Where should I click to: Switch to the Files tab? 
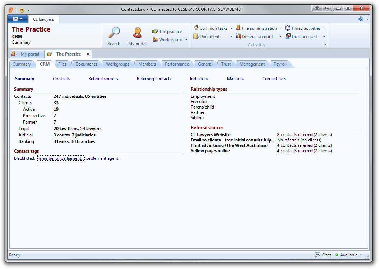(x=63, y=64)
